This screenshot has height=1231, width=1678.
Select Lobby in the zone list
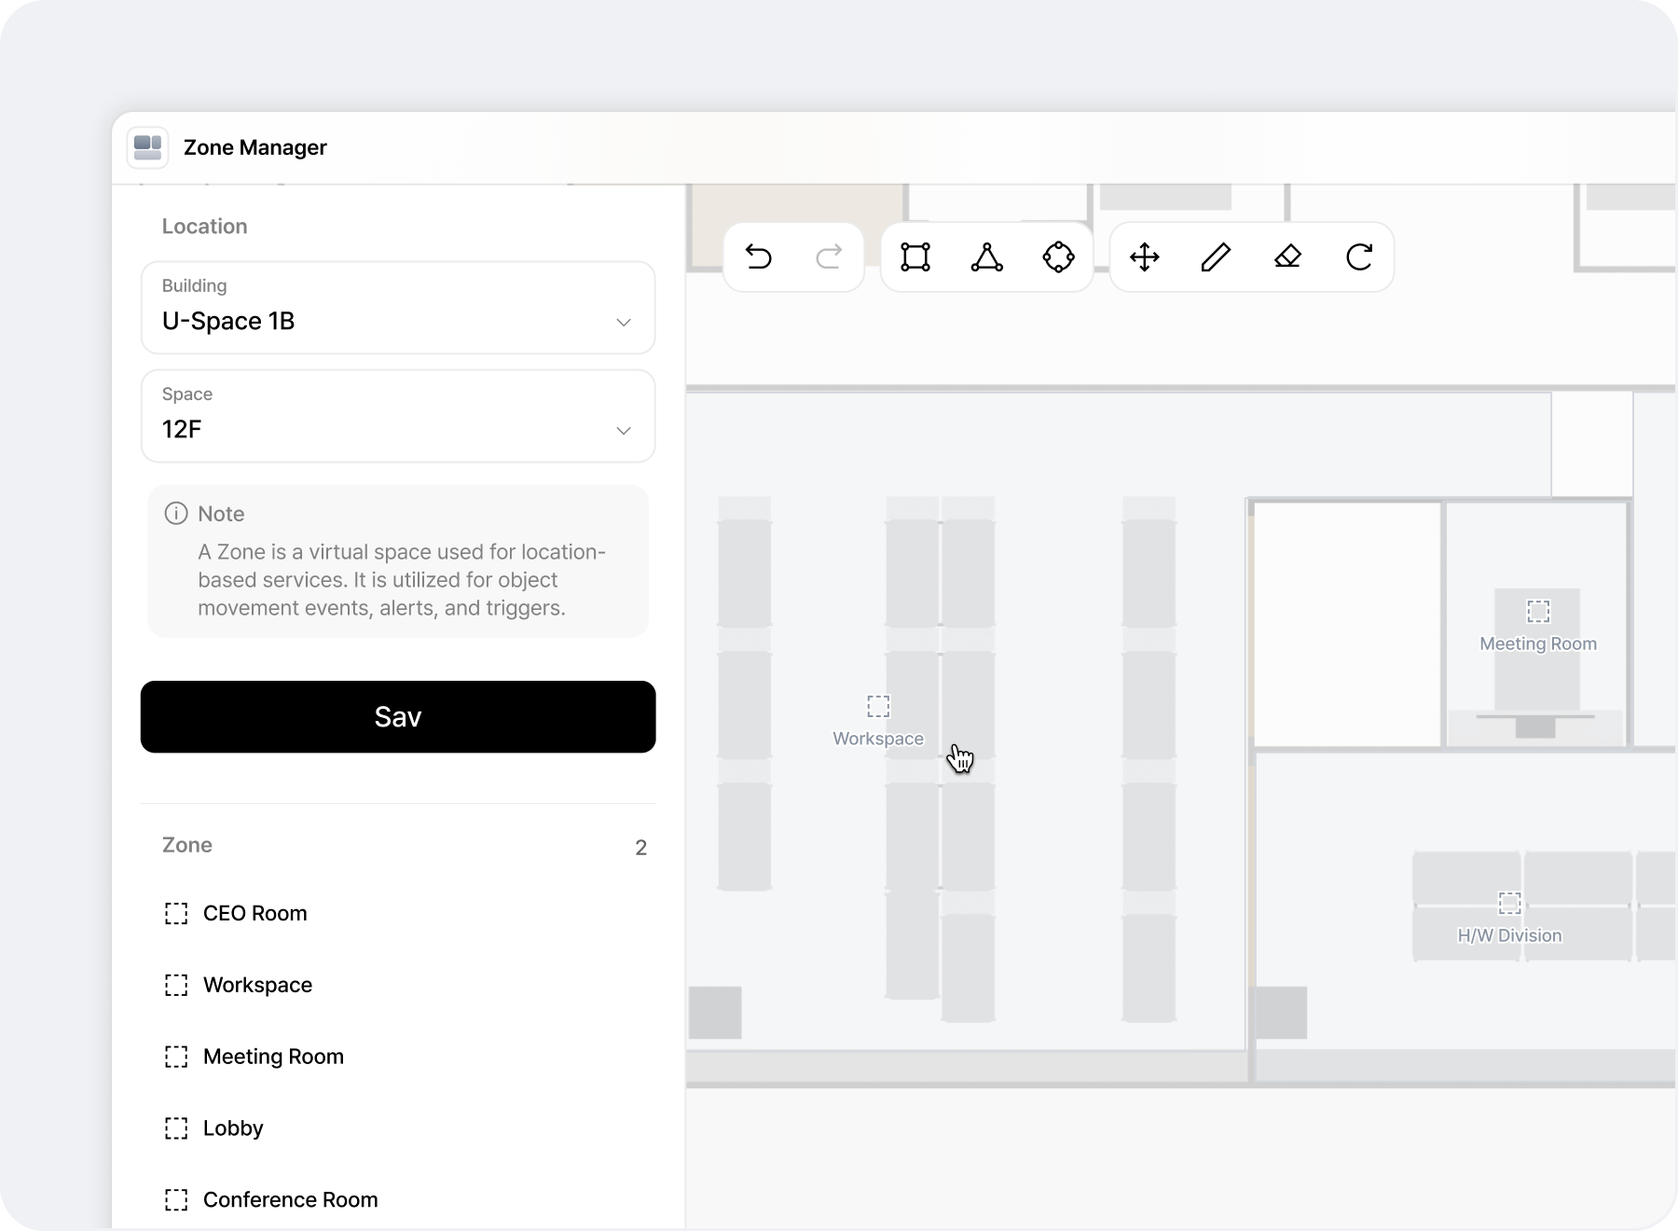pos(232,1128)
